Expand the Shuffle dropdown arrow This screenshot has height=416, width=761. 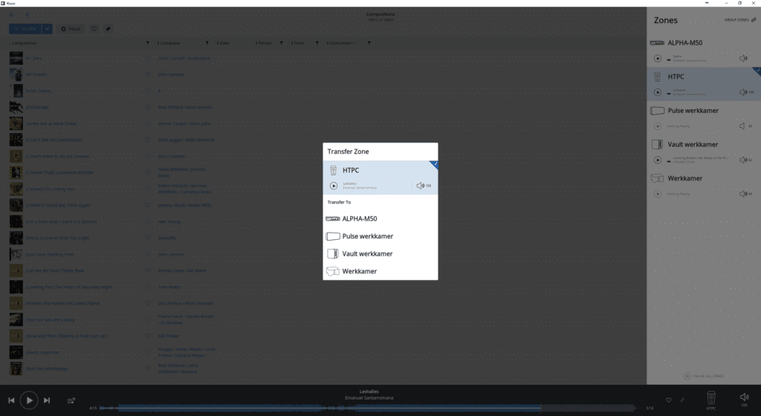point(47,29)
